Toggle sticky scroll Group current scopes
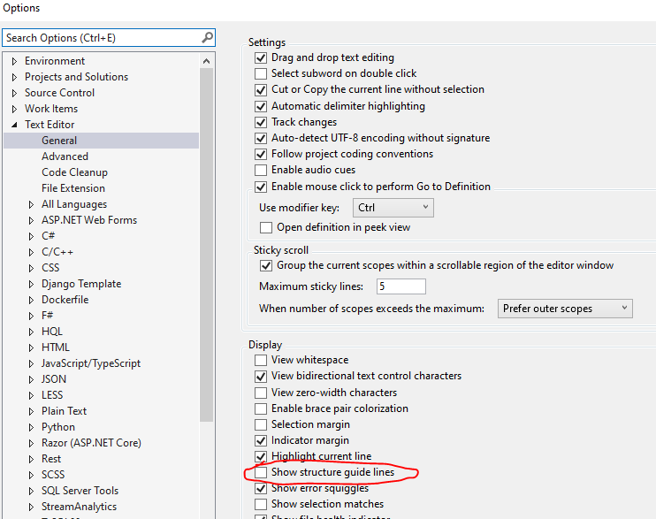 266,265
